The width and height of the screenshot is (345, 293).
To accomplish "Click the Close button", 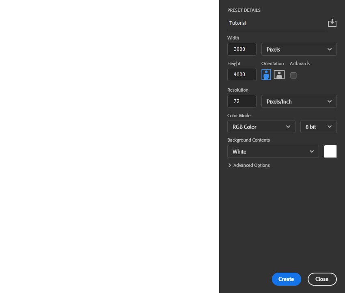I will (x=322, y=279).
